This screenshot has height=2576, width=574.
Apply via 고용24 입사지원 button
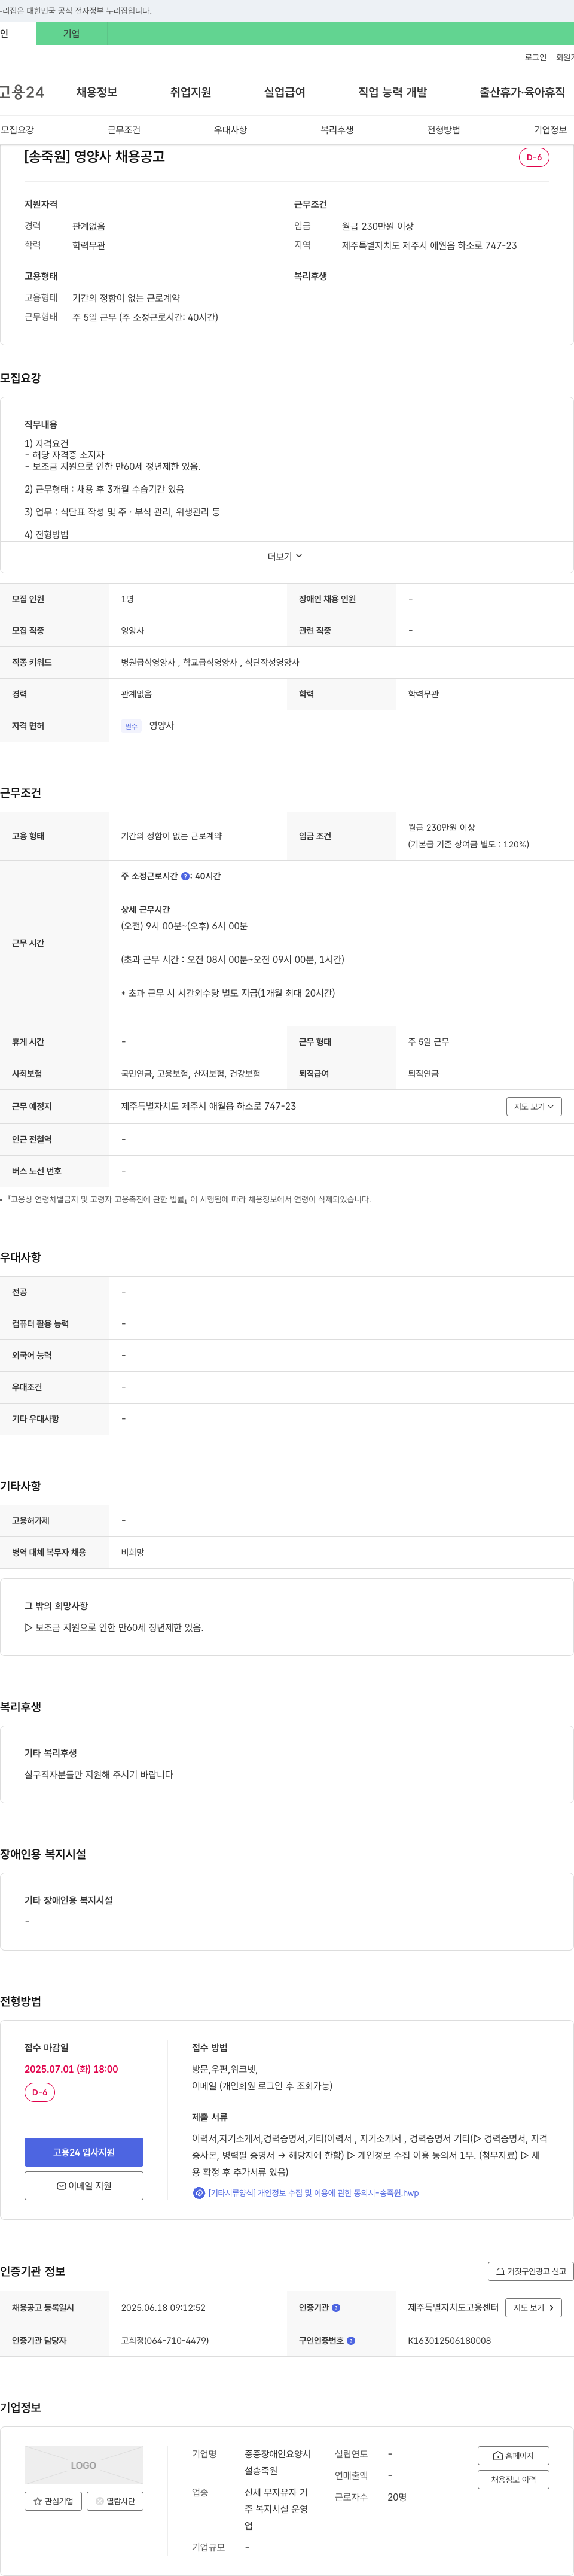pyautogui.click(x=84, y=2152)
